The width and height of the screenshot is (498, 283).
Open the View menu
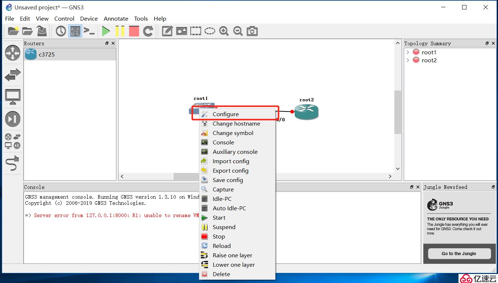[42, 18]
